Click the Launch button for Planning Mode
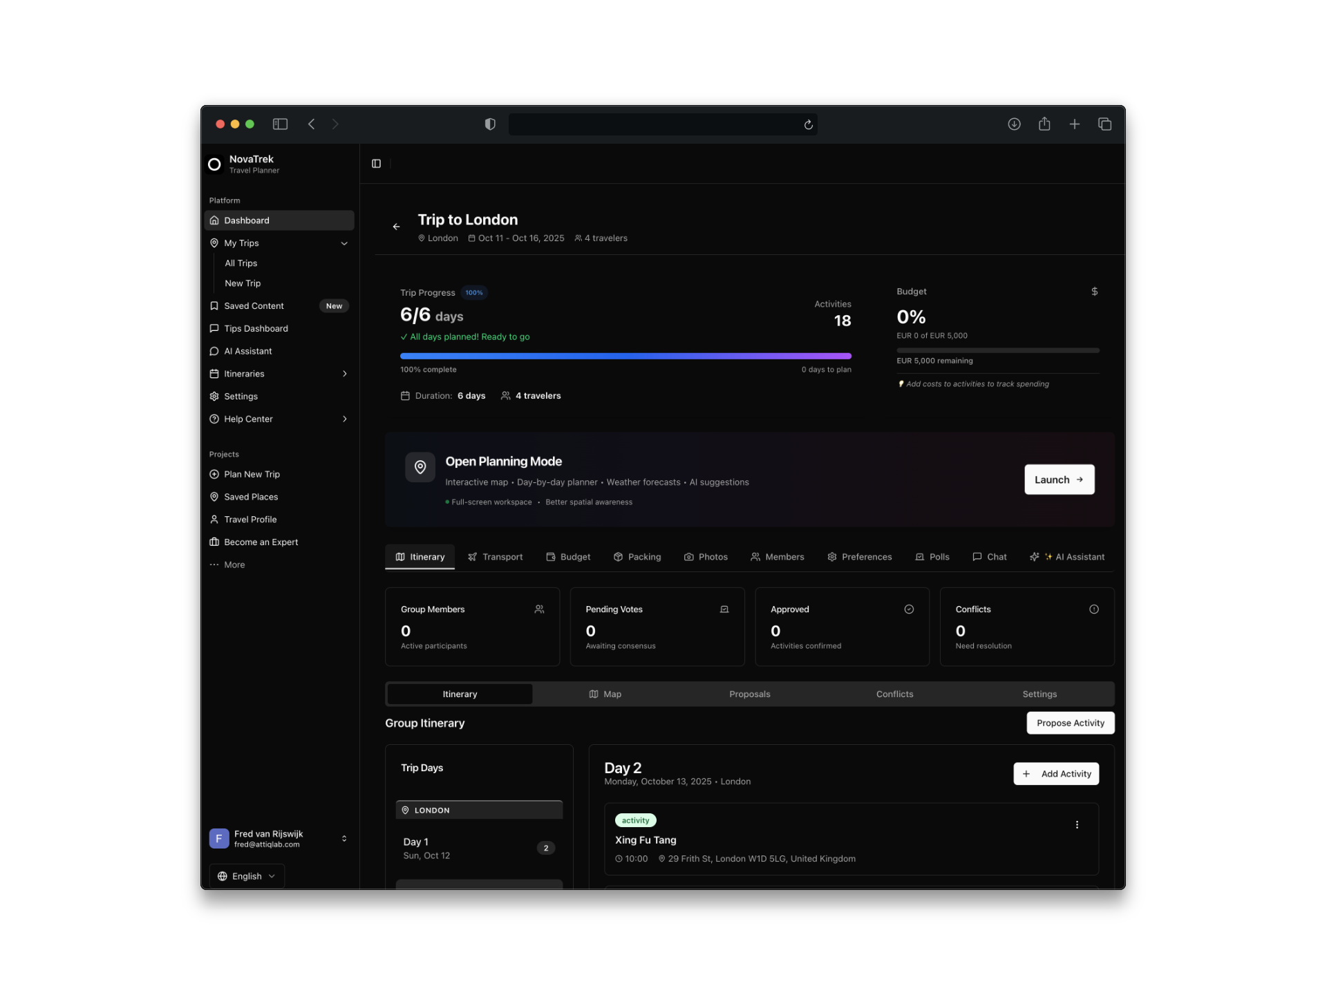1327x995 pixels. coord(1060,480)
